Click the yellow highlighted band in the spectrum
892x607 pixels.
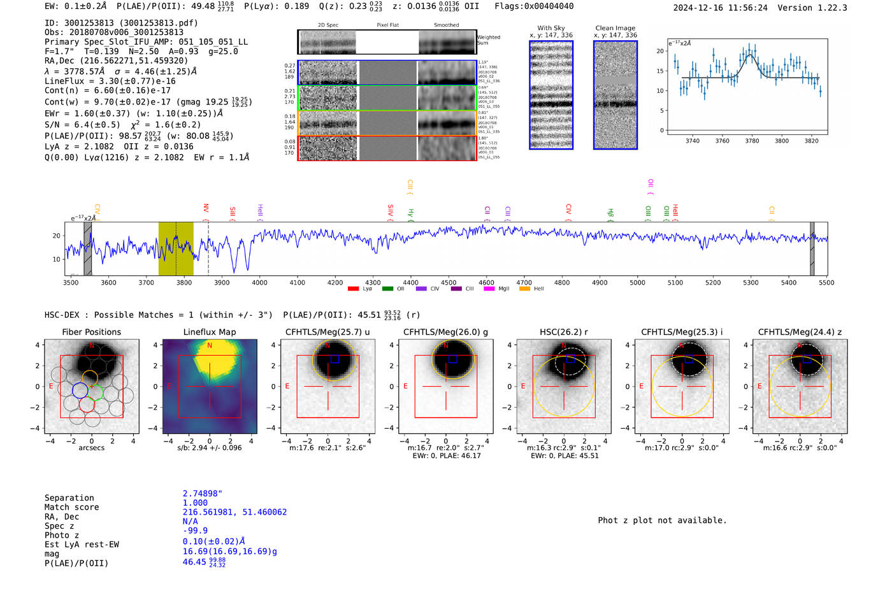pyautogui.click(x=176, y=248)
